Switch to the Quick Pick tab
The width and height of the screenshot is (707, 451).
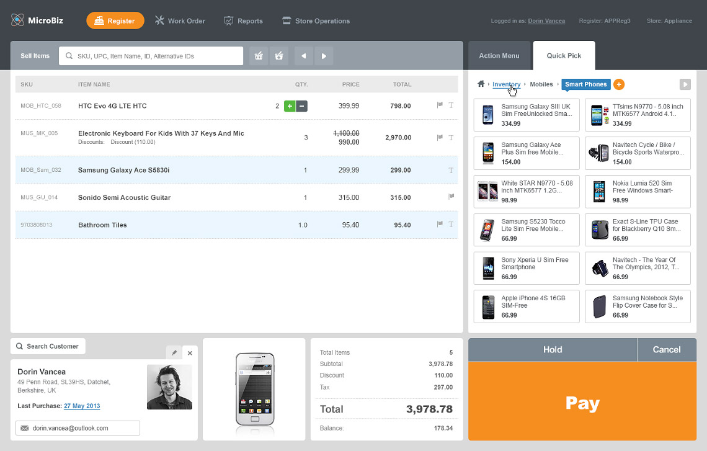tap(564, 55)
